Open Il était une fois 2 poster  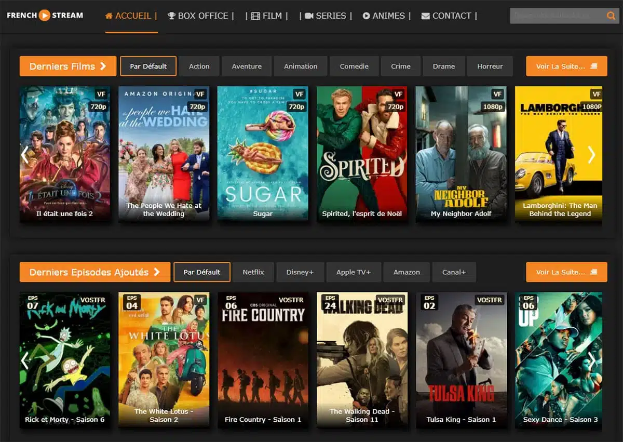pos(65,154)
